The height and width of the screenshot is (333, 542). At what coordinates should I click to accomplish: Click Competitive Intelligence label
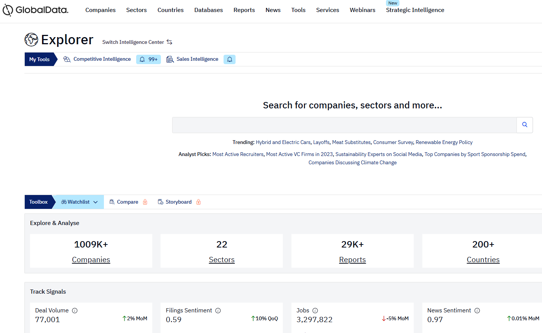coord(102,59)
